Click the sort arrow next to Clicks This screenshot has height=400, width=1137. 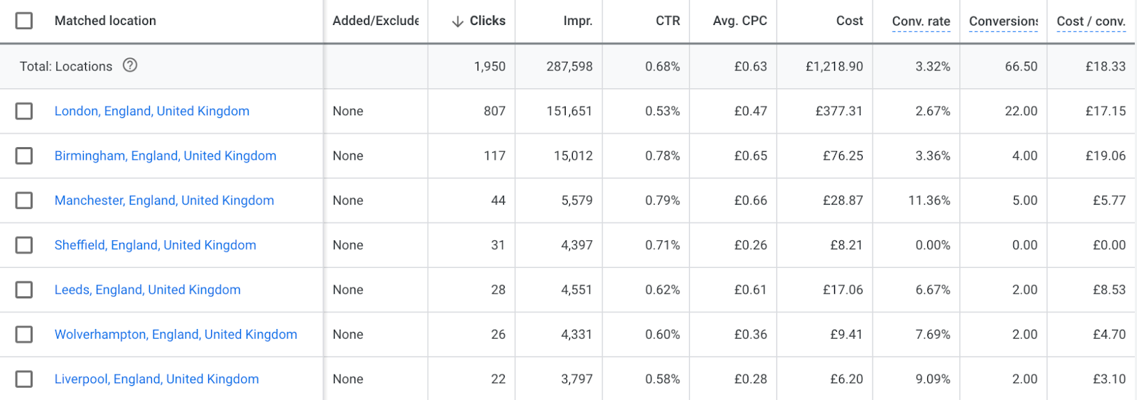click(458, 21)
